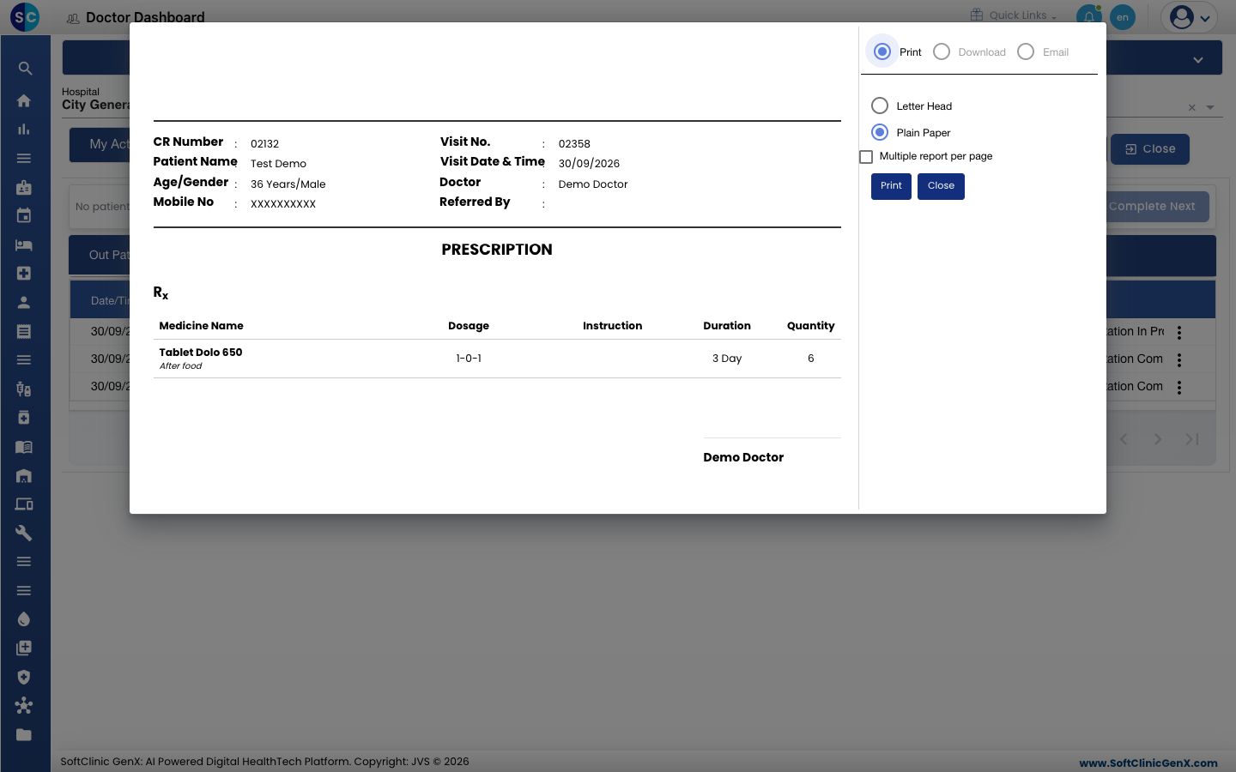Open the Hospital dropdown arrow
Image resolution: width=1236 pixels, height=772 pixels.
click(1210, 107)
